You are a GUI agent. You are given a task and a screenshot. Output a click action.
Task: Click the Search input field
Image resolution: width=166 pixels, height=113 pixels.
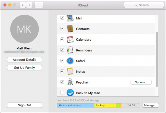click(144, 5)
